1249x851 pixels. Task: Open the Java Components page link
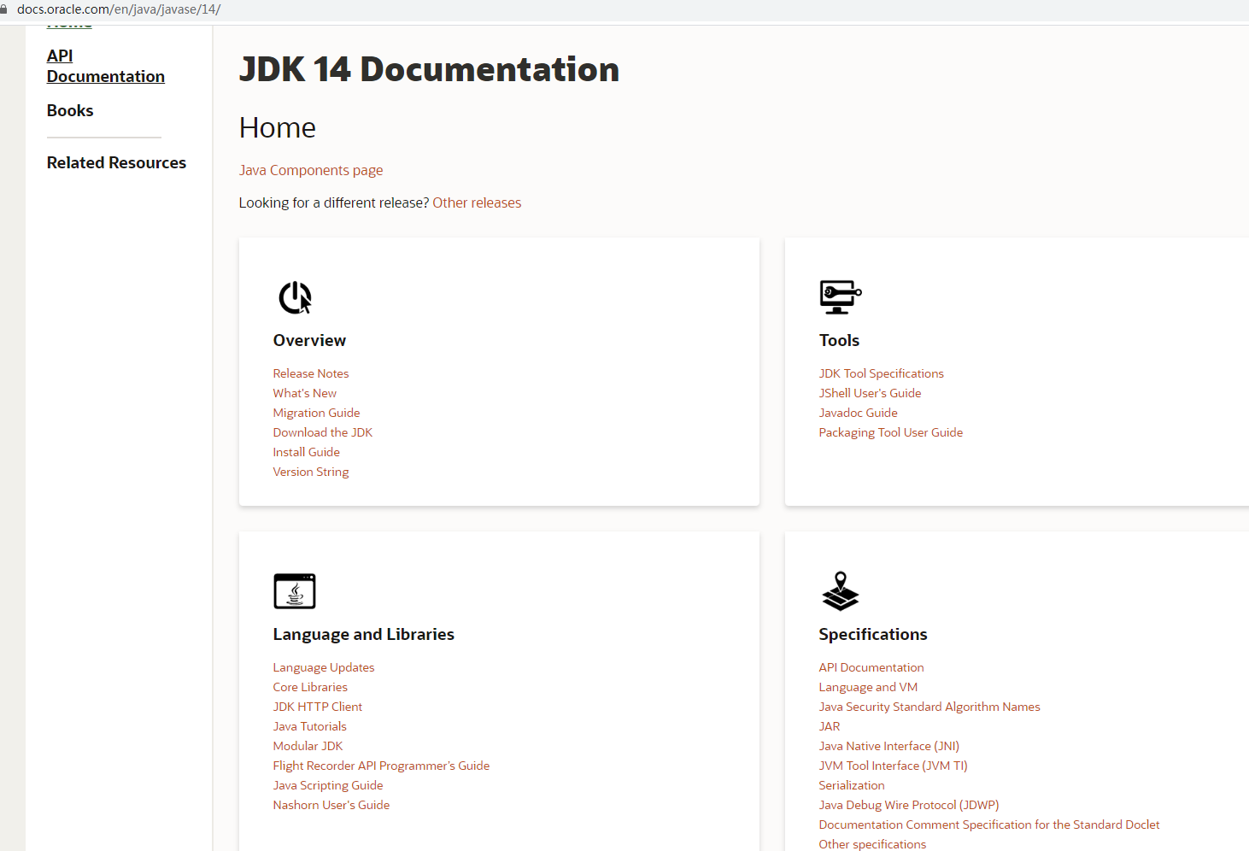coord(311,170)
